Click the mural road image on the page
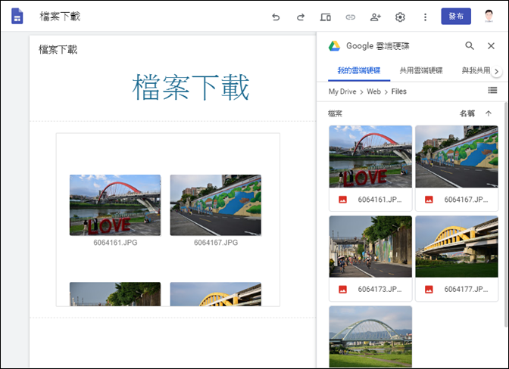 (x=216, y=205)
